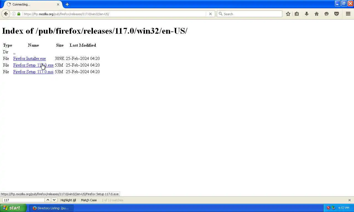Find previous match up arrow
This screenshot has width=354, height=212.
pos(48,200)
